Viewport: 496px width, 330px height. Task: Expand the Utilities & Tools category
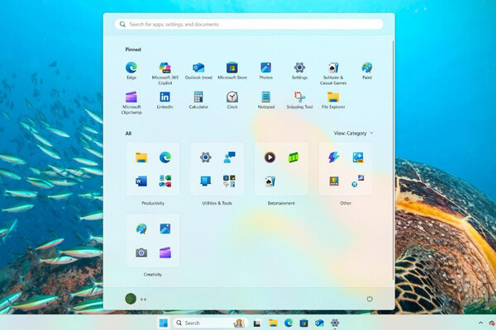(217, 169)
